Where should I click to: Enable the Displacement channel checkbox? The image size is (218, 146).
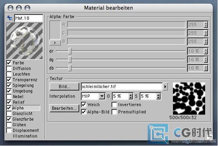(x=9, y=130)
